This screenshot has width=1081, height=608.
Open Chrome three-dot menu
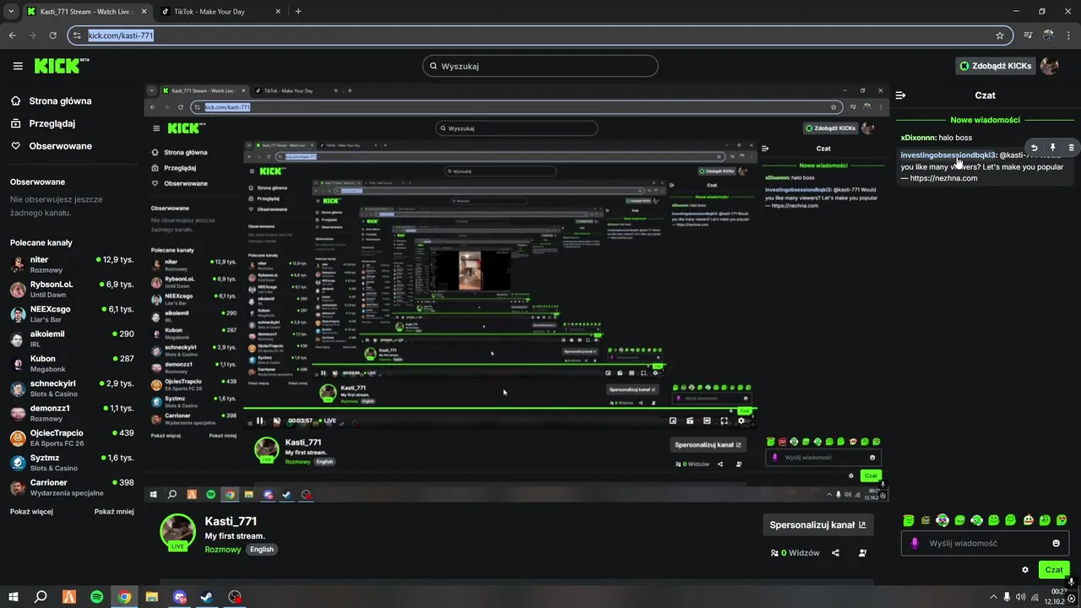point(1068,35)
